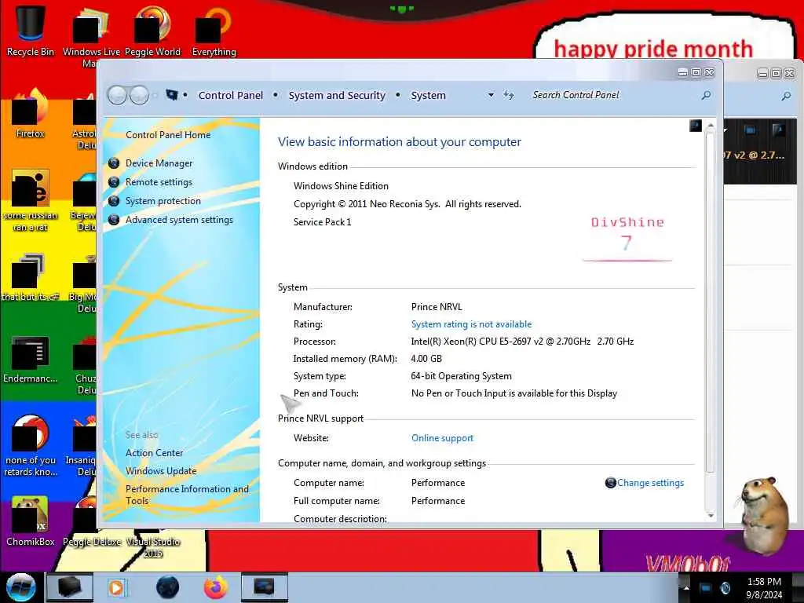The image size is (804, 603).
Task: Click the scroll up arrow of System page
Action: (710, 126)
